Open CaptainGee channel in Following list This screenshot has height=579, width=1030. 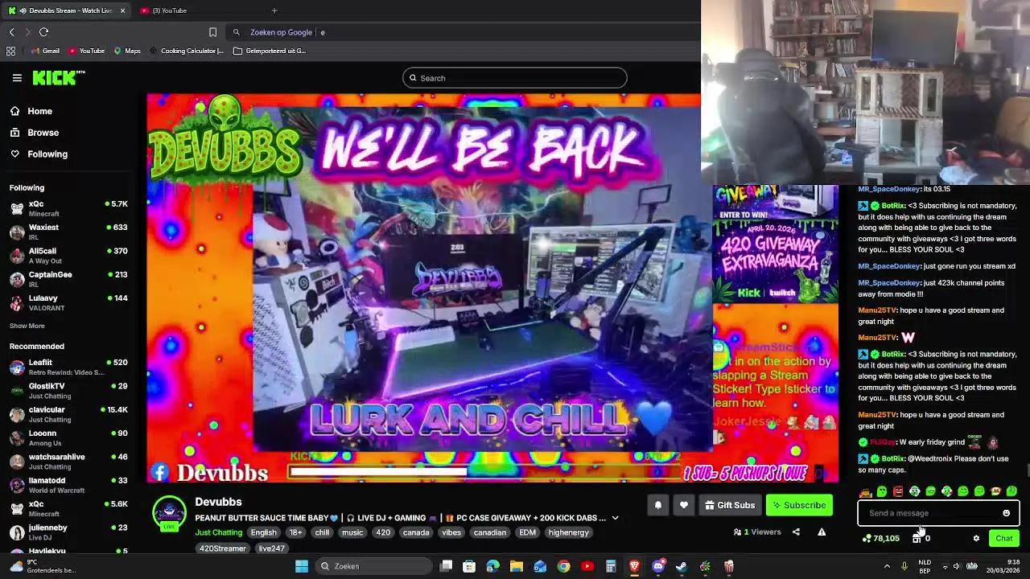pos(68,279)
